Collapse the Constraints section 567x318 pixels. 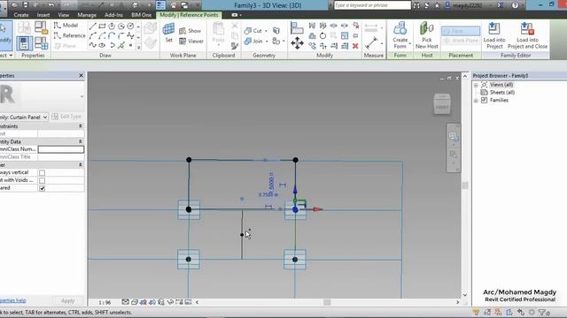tap(81, 126)
